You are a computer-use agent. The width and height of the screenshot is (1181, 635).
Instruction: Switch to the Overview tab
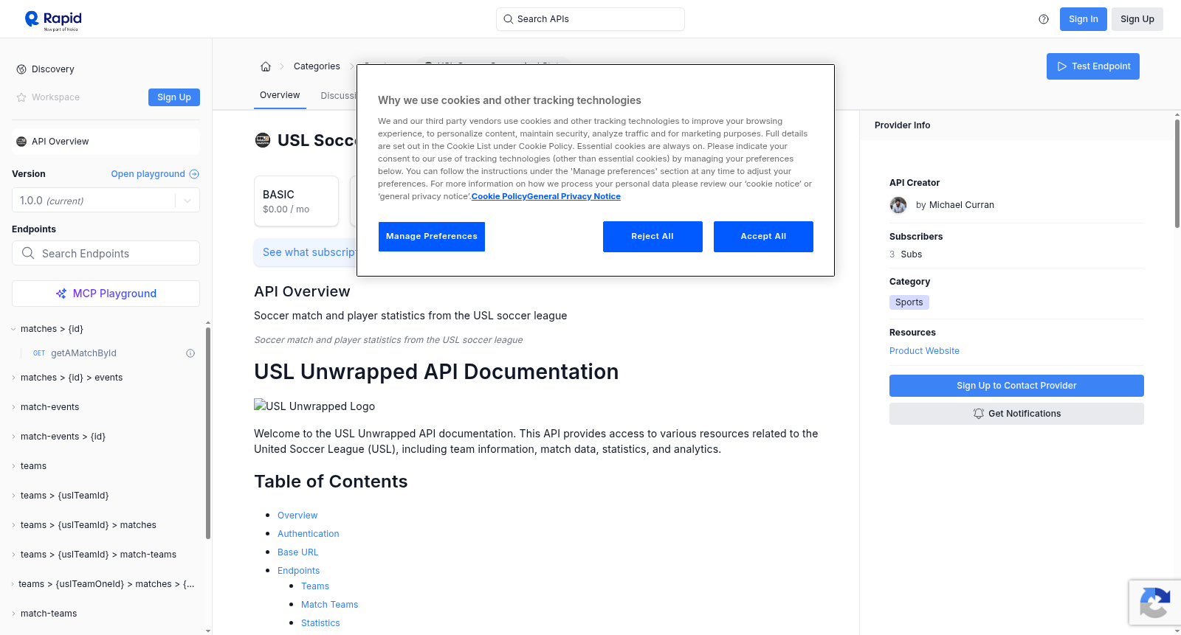click(280, 95)
